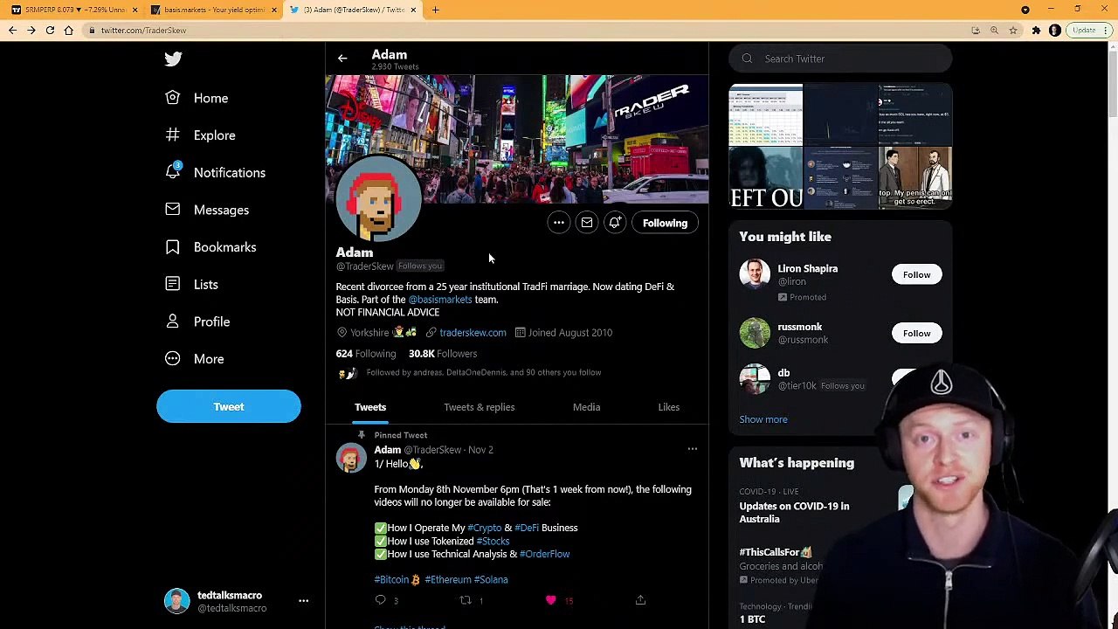Click the Twitter bird logo

point(173,59)
